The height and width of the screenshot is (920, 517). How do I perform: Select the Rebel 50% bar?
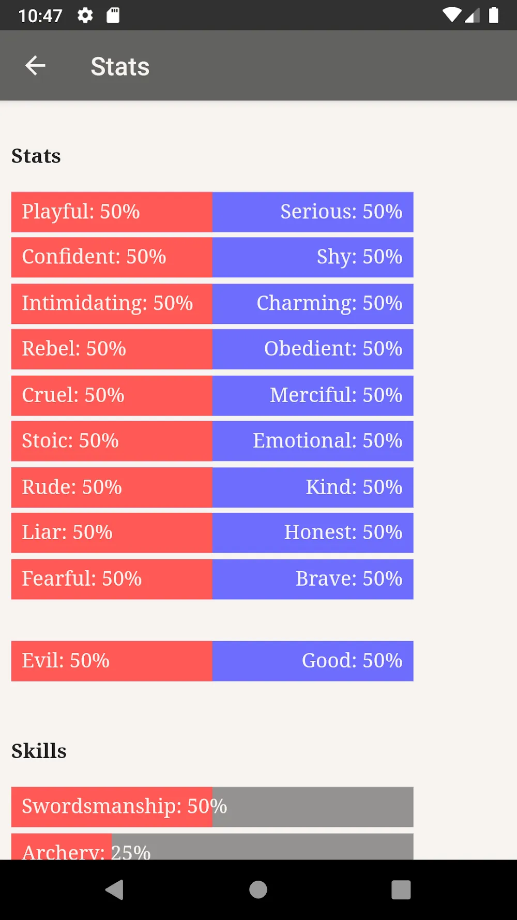[x=112, y=349]
